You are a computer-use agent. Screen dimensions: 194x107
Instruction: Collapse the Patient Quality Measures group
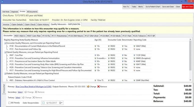pyautogui.click(x=5, y=52)
